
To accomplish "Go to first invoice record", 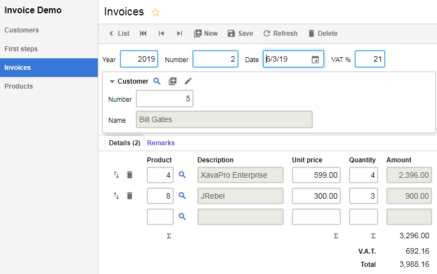I will (x=143, y=34).
